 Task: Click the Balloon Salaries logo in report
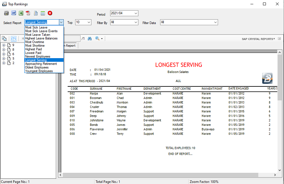click(267, 78)
